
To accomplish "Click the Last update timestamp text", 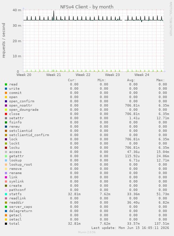I will point(130,228).
